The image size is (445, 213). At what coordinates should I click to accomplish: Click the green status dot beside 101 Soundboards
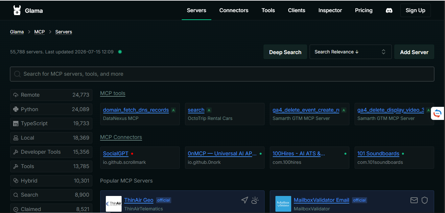pos(403,153)
